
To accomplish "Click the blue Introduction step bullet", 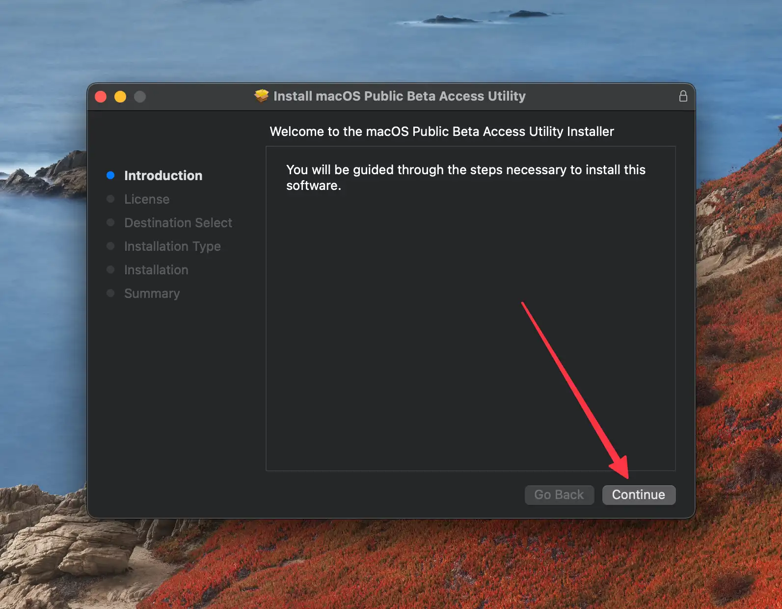I will [110, 175].
